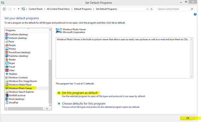Select the Skype list entry text
The height and width of the screenshot is (122, 201).
point(12,63)
